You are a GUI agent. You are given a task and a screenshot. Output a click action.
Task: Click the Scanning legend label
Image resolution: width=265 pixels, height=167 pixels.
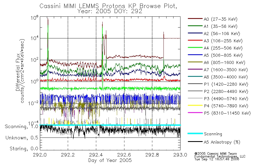213,134
